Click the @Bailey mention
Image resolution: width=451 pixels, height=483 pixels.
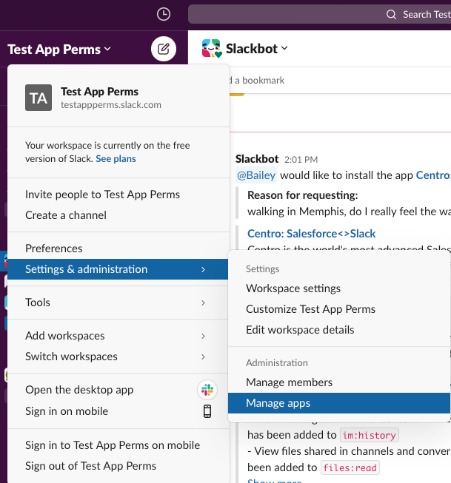[x=256, y=175]
